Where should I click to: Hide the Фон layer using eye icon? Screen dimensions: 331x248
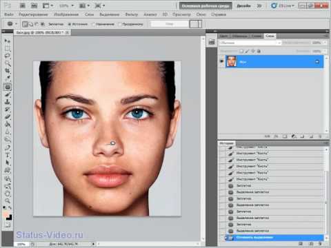coord(222,61)
